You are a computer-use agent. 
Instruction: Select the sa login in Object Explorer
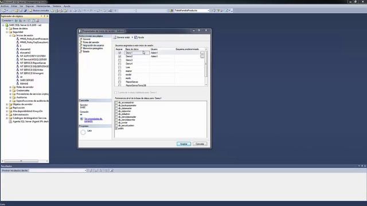point(21,77)
